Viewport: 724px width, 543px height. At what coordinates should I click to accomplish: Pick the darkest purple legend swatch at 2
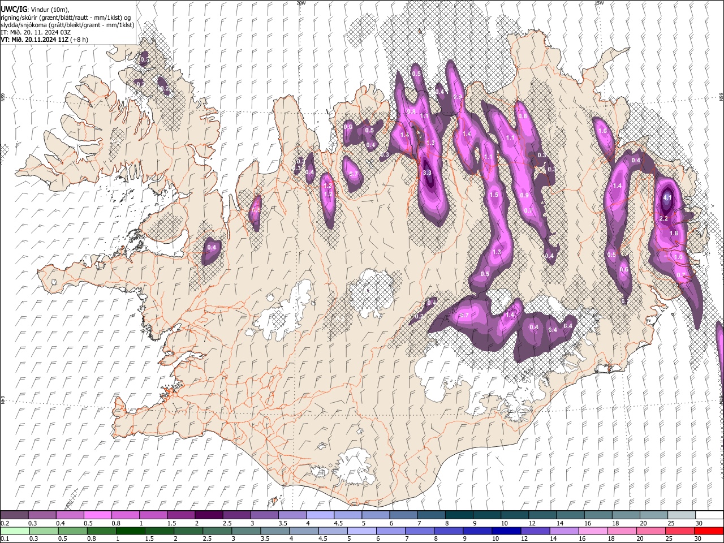[208, 515]
